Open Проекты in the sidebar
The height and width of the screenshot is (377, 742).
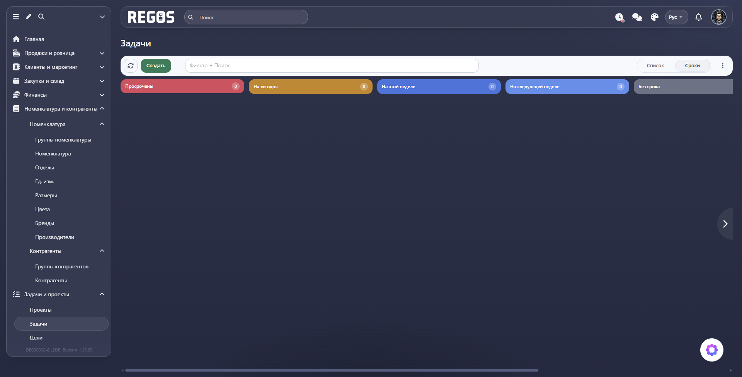point(41,310)
